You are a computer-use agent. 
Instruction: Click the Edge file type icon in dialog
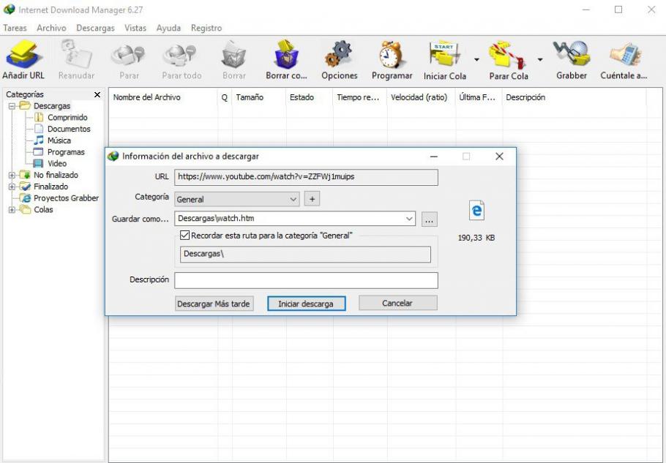pos(476,211)
